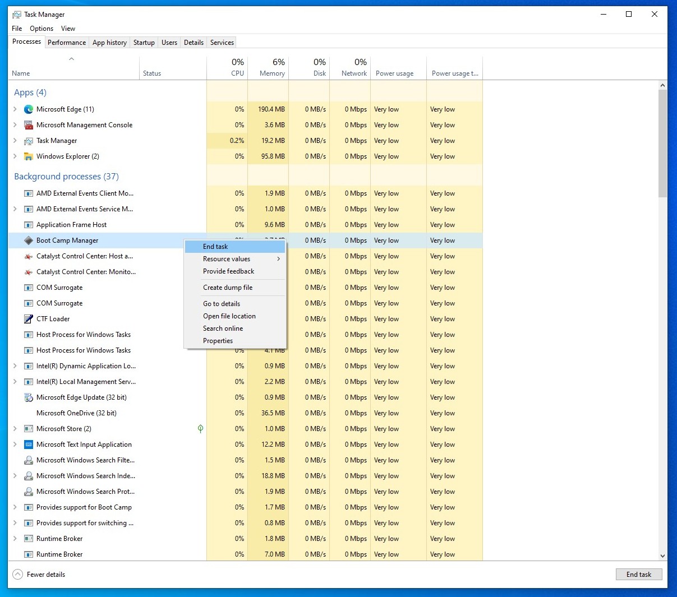Choose Search online in context menu
Image resolution: width=677 pixels, height=597 pixels.
235,328
